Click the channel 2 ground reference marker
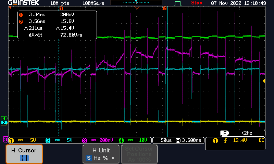The height and width of the screenshot is (164, 274). tap(4, 123)
